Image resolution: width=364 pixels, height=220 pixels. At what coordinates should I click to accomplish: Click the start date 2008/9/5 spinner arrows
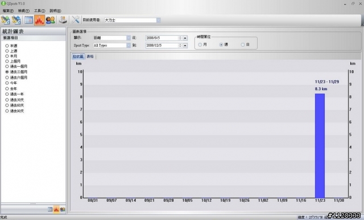click(x=180, y=38)
